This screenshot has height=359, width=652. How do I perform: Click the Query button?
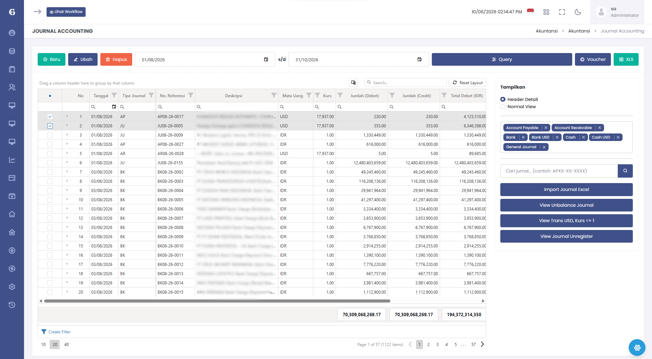502,60
